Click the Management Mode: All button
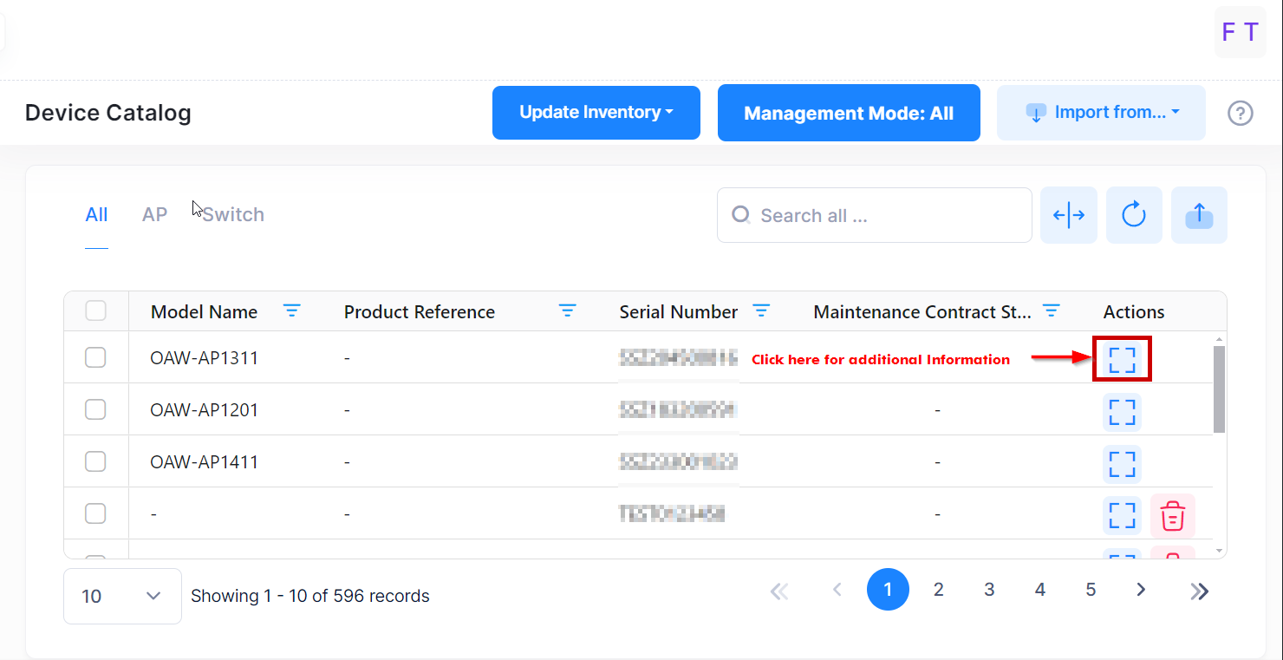The width and height of the screenshot is (1283, 660). (849, 113)
